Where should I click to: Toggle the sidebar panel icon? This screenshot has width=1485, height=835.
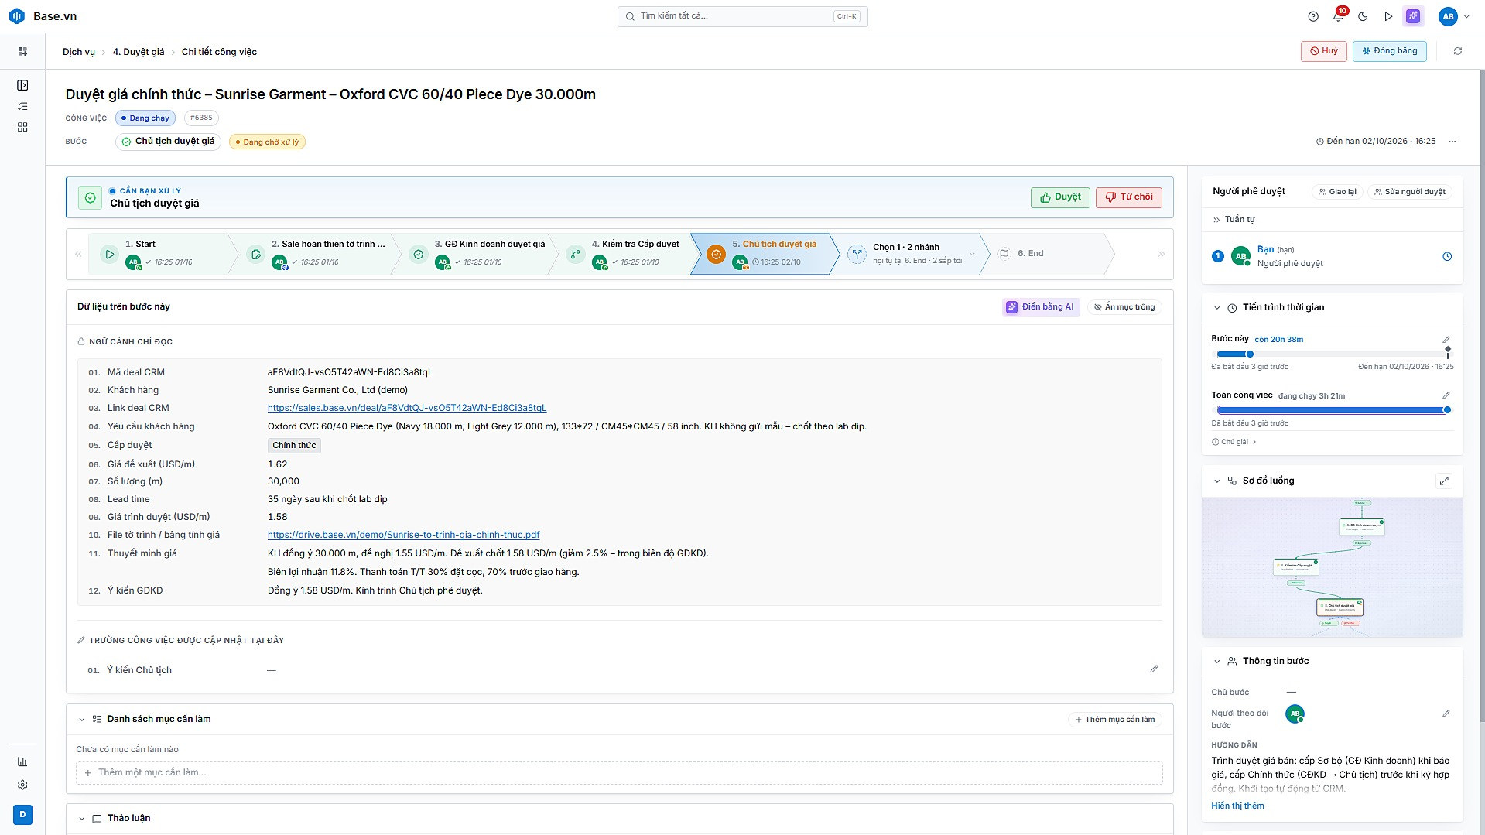tap(22, 85)
